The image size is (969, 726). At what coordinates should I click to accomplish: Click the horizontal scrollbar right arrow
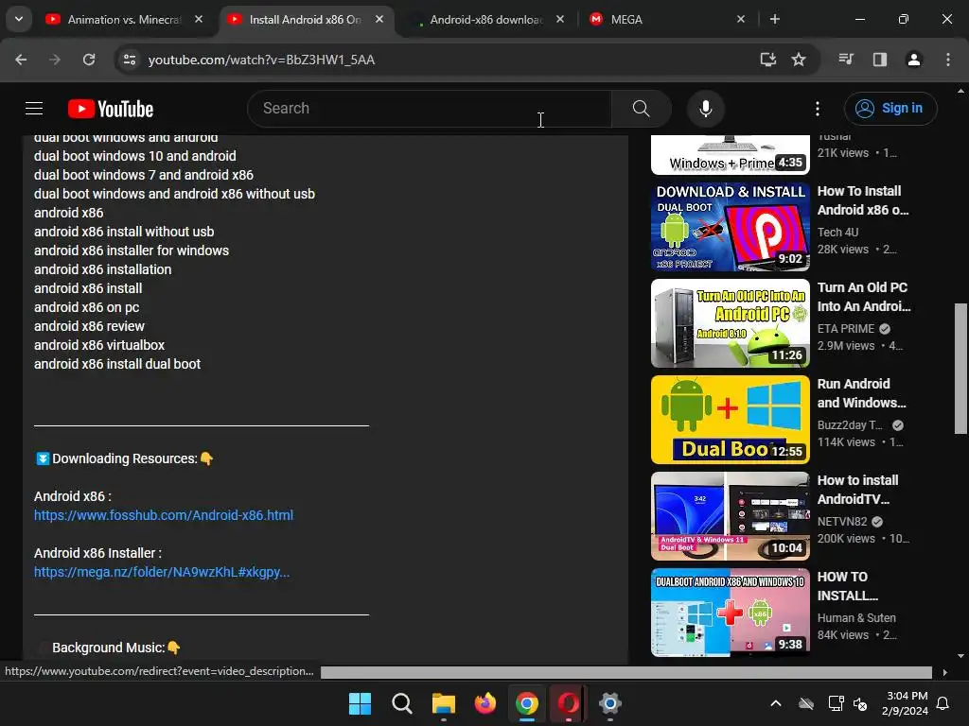click(x=944, y=672)
